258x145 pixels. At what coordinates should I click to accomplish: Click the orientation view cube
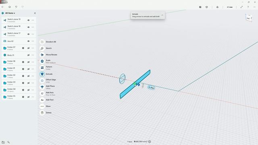click(249, 18)
